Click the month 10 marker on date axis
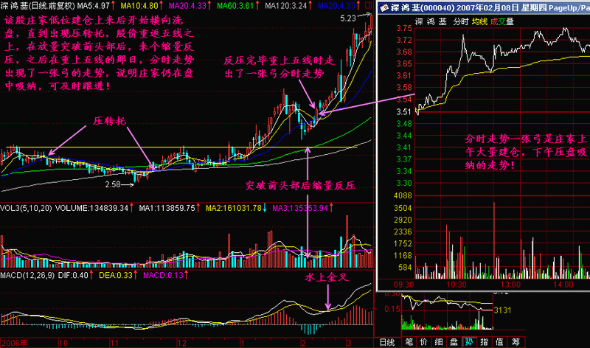590x348 pixels. tap(63, 343)
